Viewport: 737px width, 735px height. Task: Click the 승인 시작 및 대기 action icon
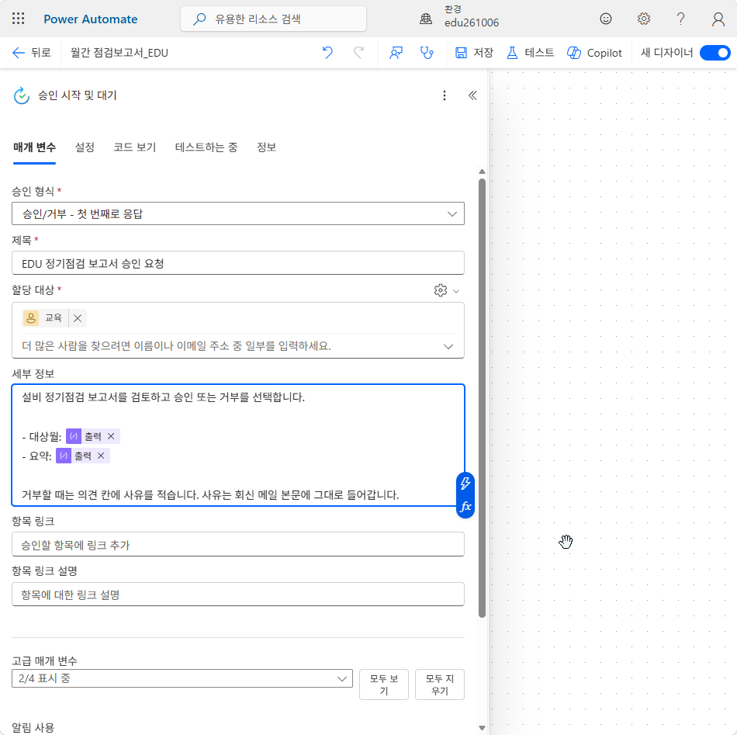[x=22, y=95]
